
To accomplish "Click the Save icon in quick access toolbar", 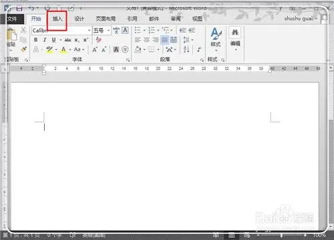I will click(19, 9).
